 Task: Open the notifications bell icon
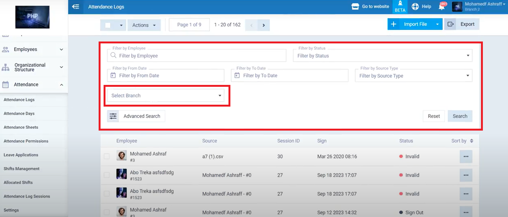[x=442, y=6]
